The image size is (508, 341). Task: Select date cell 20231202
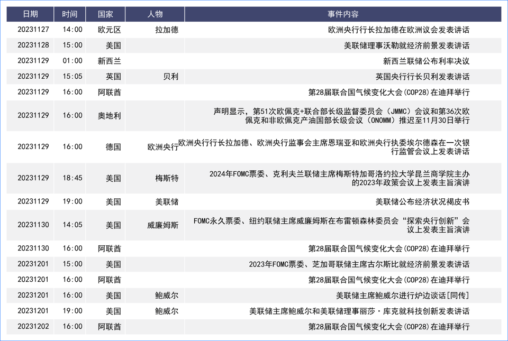(x=33, y=326)
